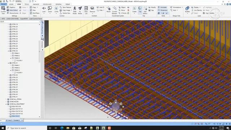Collapse the STRU 30 tree node
Screen dimensions: 231x130
8,51
